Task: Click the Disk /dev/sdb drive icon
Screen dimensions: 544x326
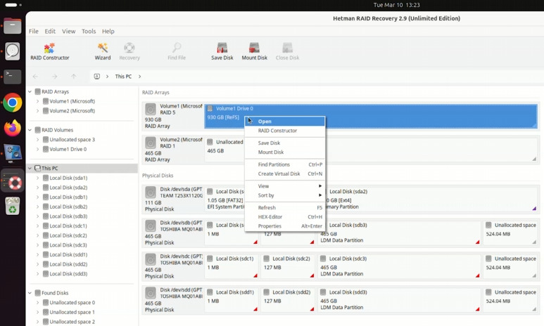Action: click(150, 226)
